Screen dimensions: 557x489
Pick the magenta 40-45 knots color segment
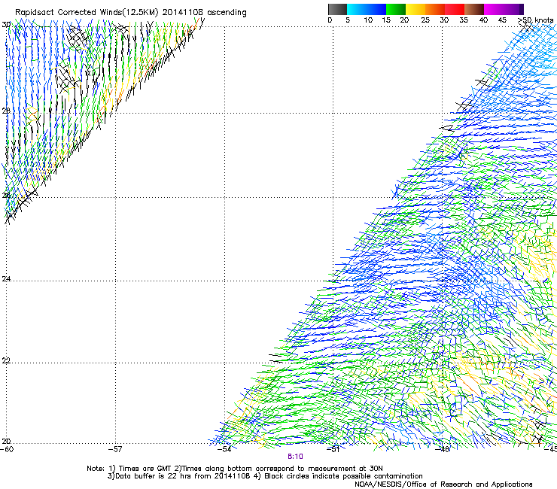tap(494, 9)
